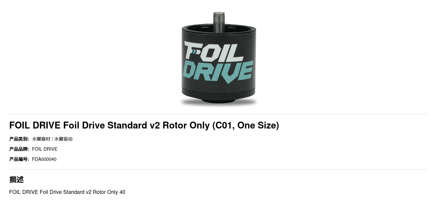Screen dimensions: 435x205
Task: Click the teal DRIVE logo text on rotor
Action: (x=218, y=71)
